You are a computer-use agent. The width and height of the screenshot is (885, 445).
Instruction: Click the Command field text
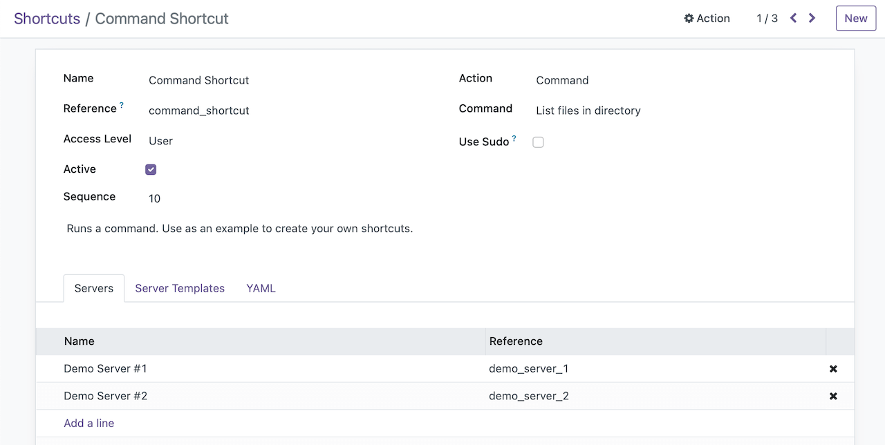coord(588,111)
